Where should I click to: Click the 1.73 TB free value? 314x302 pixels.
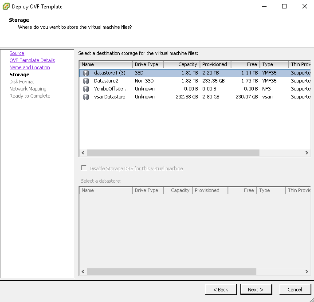click(x=250, y=81)
